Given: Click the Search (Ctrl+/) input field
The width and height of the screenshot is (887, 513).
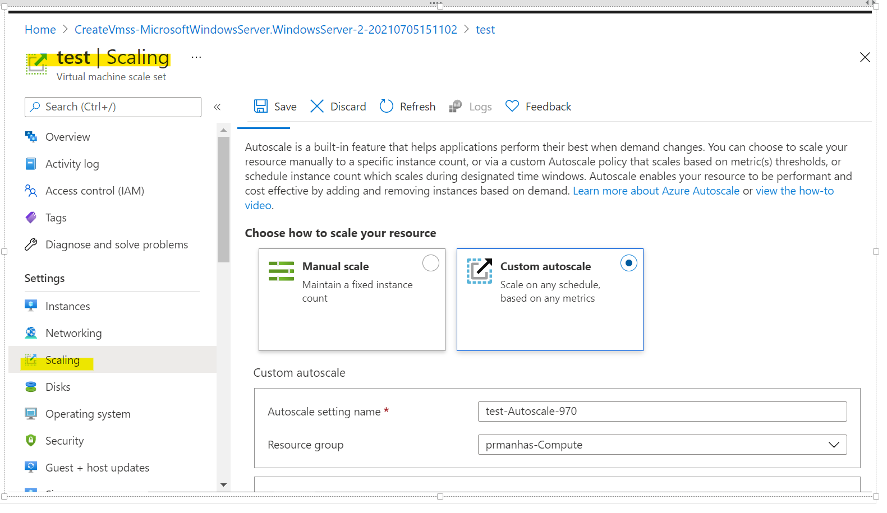Looking at the screenshot, I should pyautogui.click(x=113, y=107).
